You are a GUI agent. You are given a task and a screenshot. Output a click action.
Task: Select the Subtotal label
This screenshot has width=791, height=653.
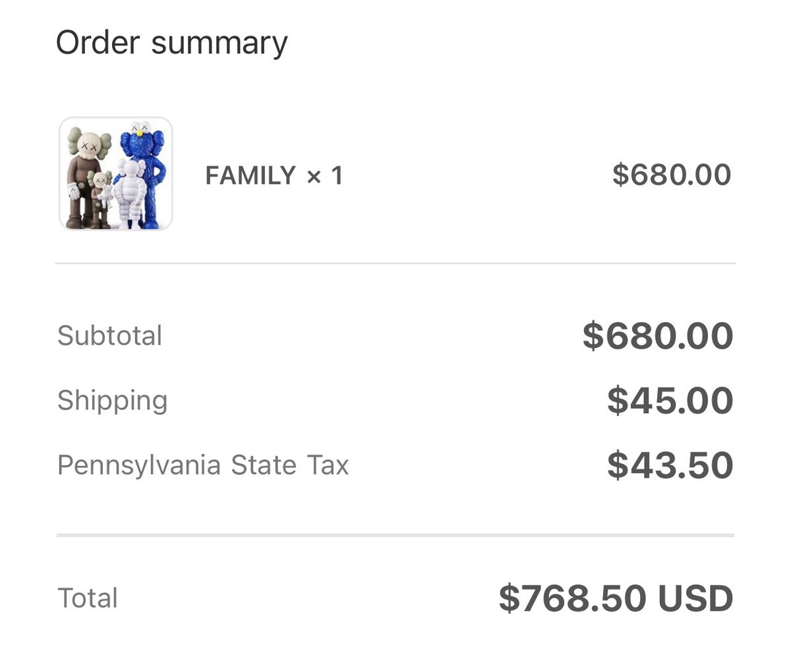tap(109, 335)
